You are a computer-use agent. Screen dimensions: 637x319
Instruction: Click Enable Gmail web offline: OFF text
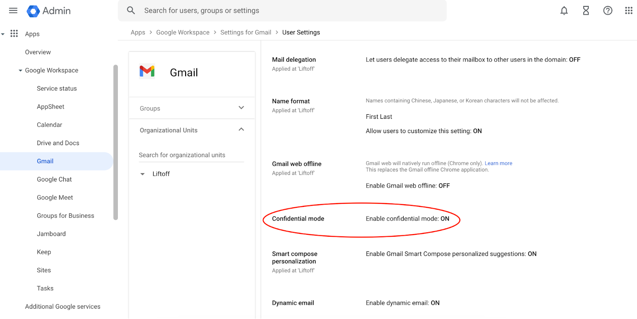click(408, 186)
